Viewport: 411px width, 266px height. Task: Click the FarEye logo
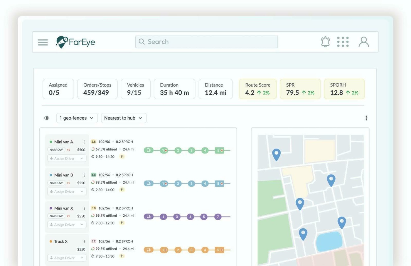[x=75, y=42]
